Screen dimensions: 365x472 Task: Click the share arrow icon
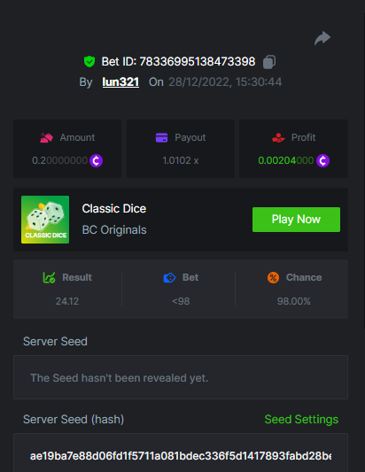[x=322, y=38]
